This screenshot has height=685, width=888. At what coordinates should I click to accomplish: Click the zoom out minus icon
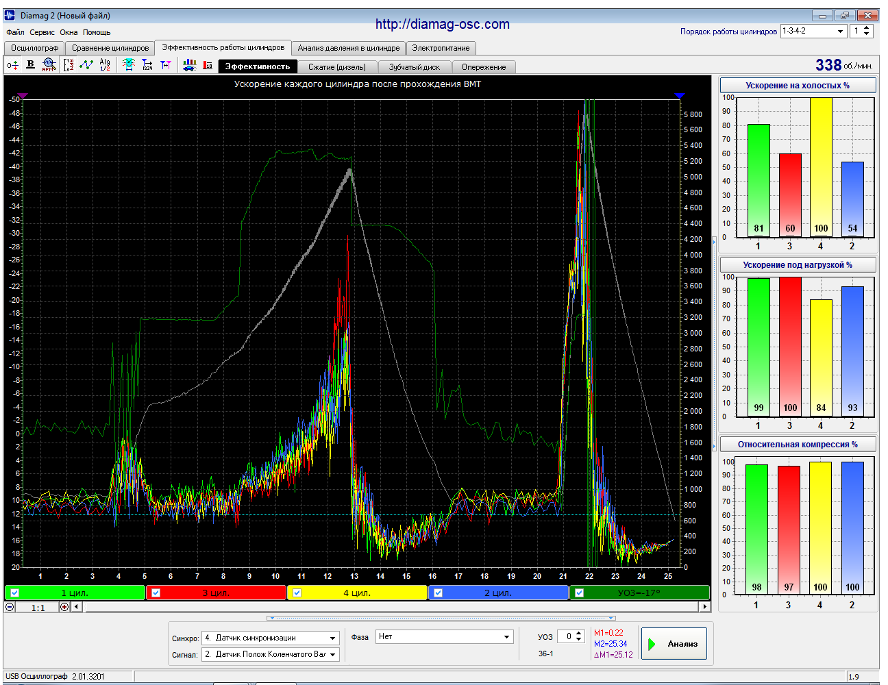coord(10,607)
